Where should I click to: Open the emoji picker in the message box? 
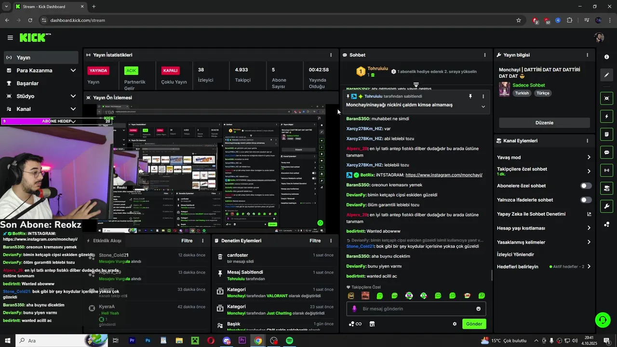(x=478, y=309)
